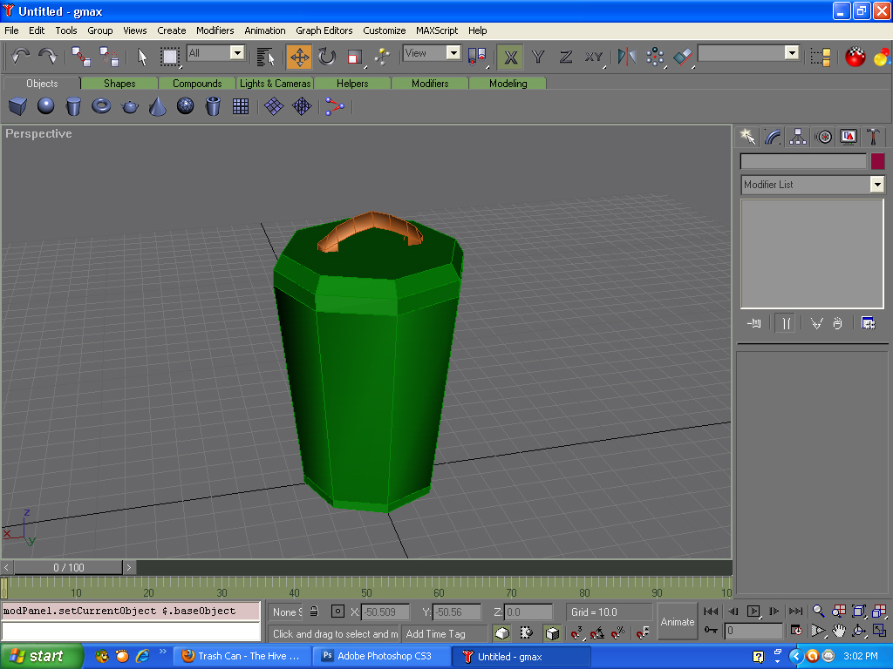Click the object color swatch

[x=877, y=161]
